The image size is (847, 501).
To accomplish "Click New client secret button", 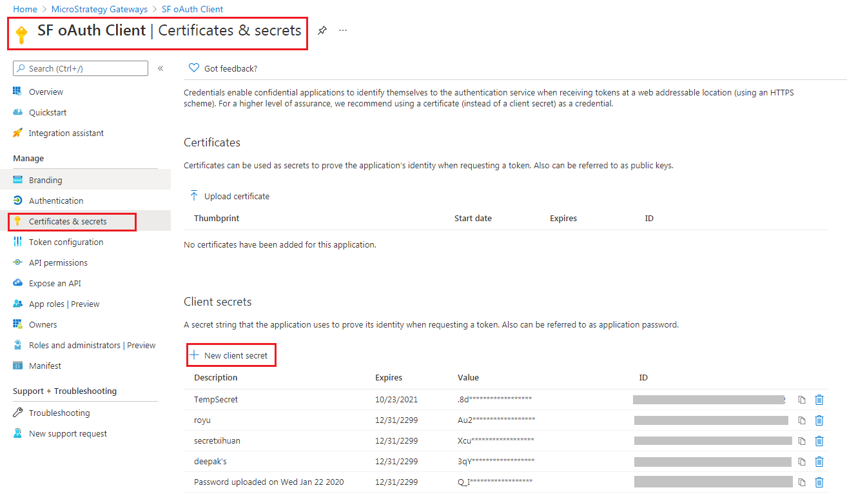I will [229, 355].
